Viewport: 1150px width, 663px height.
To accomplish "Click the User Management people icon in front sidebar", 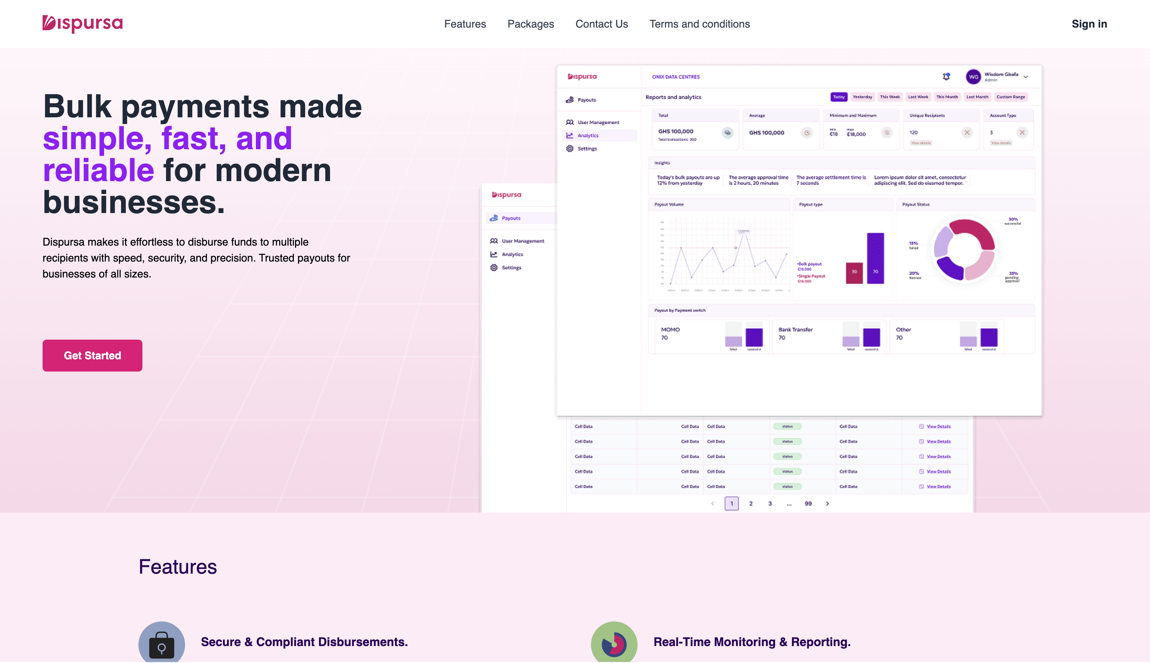I will pos(493,241).
